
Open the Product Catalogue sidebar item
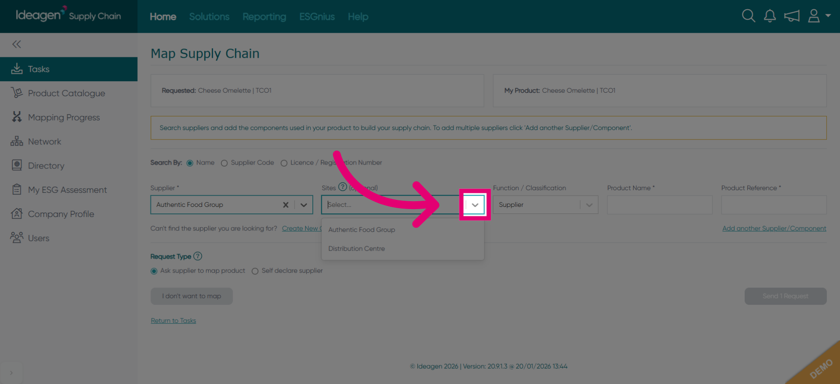click(x=69, y=93)
